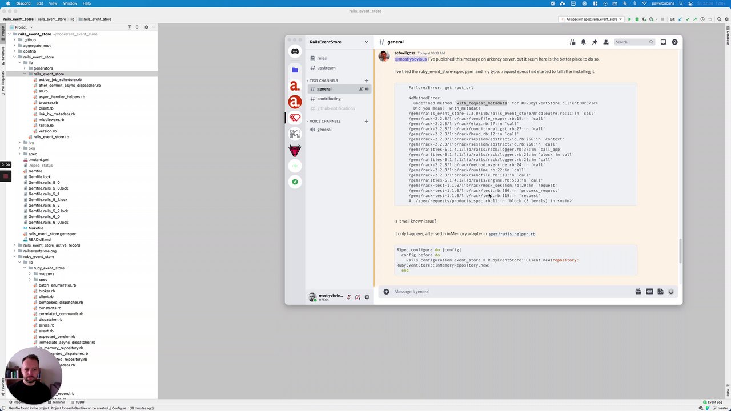731x411 pixels.
Task: Start debugging with the bug icon
Action: point(637,19)
